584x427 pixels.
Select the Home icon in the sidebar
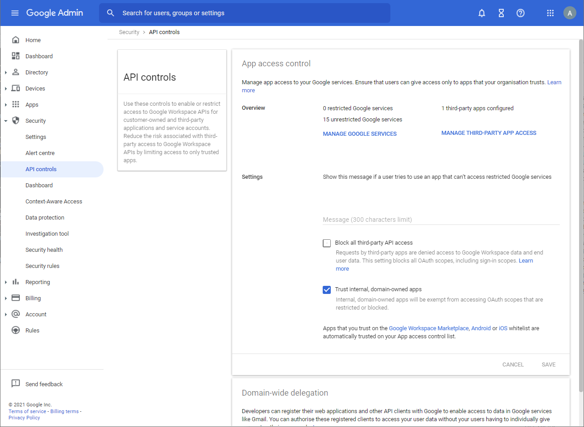[x=16, y=40]
